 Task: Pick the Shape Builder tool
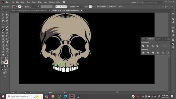click(x=3, y=39)
